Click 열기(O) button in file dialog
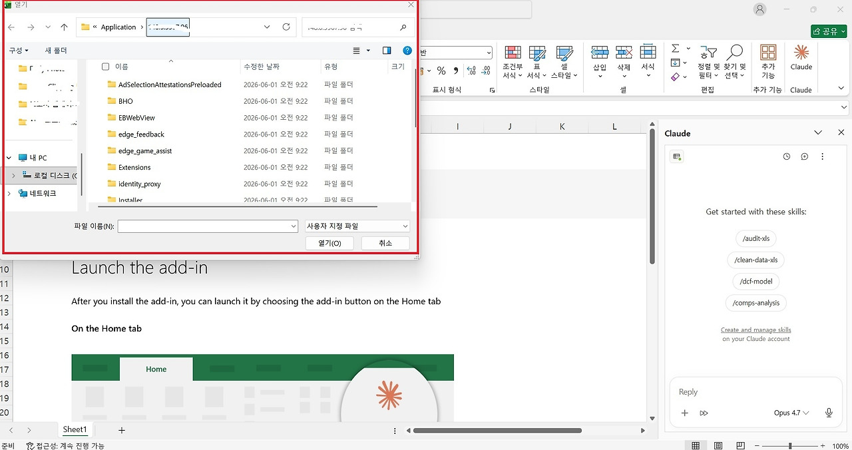Image resolution: width=852 pixels, height=450 pixels. pyautogui.click(x=329, y=244)
